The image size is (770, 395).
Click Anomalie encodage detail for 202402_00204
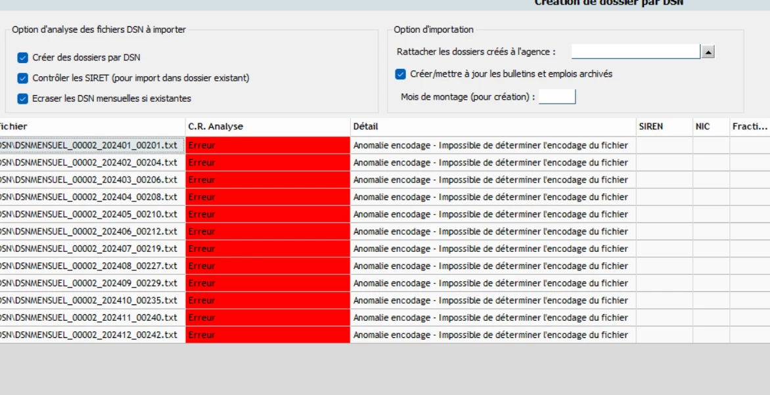pyautogui.click(x=493, y=163)
